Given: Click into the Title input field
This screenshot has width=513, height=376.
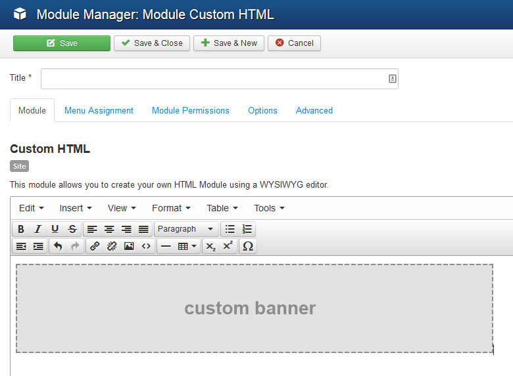Looking at the screenshot, I should tap(220, 79).
